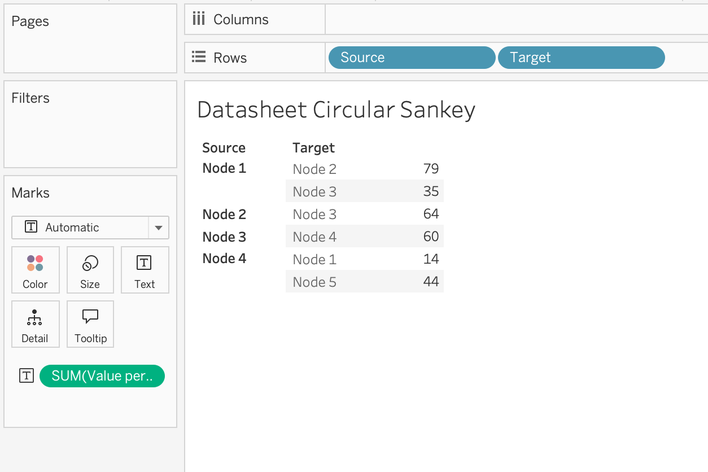Open the Automatic mark type dropdown
708x472 pixels.
80,228
